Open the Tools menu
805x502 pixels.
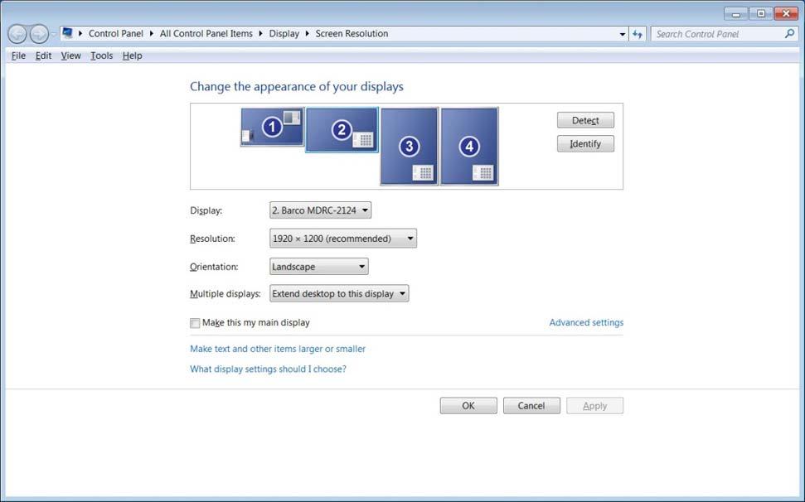[x=102, y=56]
